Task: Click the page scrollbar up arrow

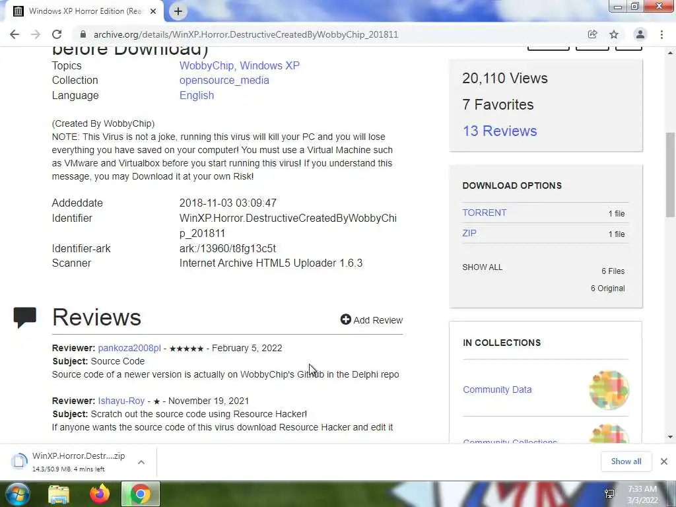Action: tap(671, 53)
